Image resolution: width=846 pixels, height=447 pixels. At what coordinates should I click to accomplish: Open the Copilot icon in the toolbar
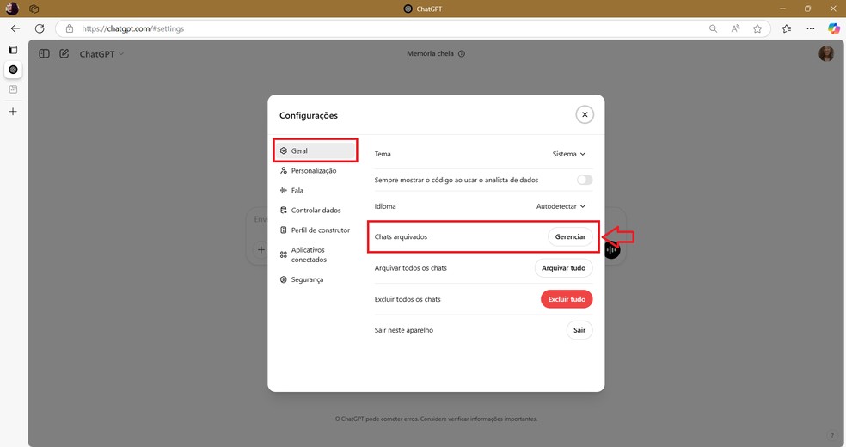click(834, 28)
